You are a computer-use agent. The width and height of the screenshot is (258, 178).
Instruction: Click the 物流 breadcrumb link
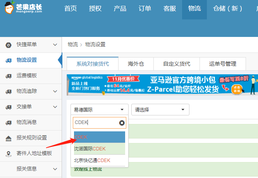[73, 44]
